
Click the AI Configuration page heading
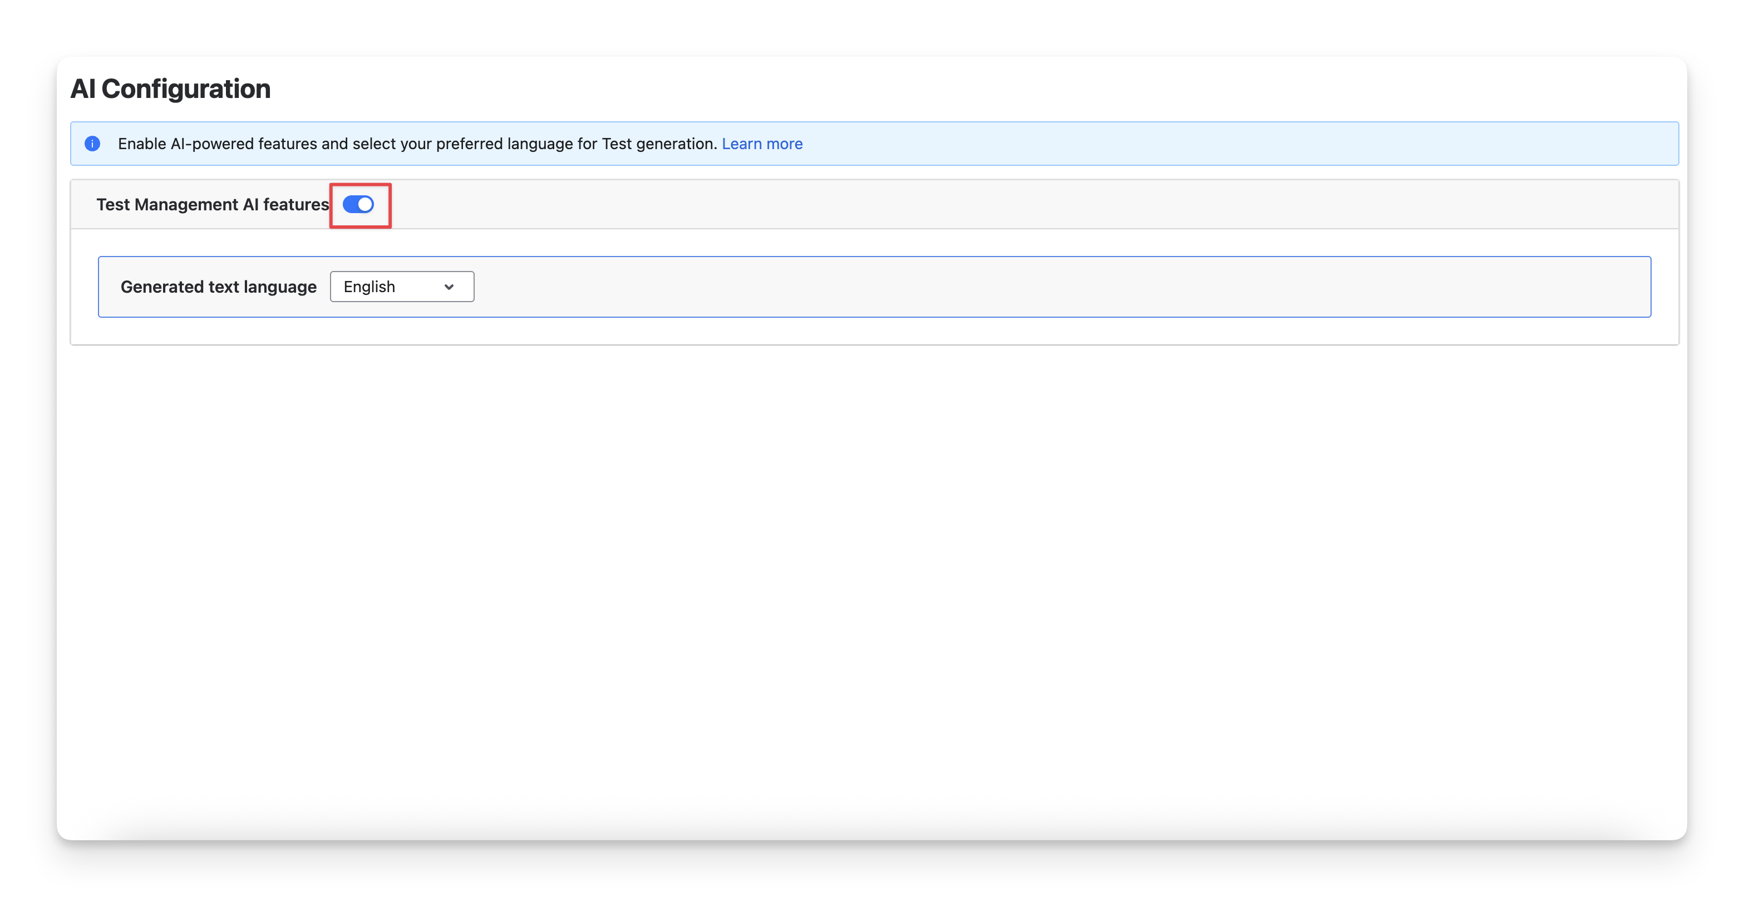[x=170, y=88]
